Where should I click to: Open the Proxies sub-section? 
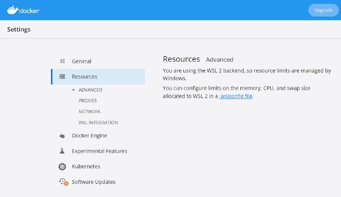[88, 101]
